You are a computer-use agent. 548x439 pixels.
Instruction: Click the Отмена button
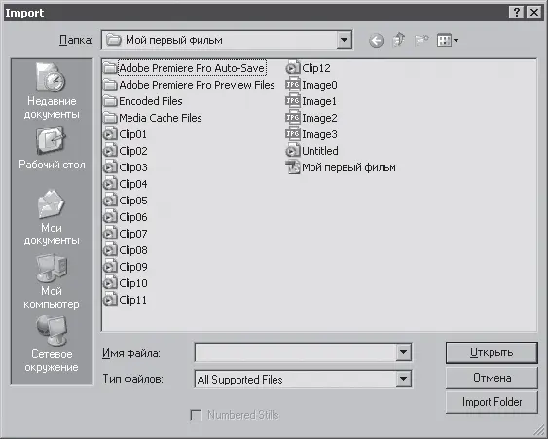click(x=492, y=378)
